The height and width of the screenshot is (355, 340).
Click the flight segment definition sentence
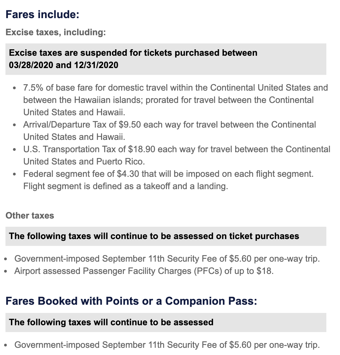pos(125,186)
